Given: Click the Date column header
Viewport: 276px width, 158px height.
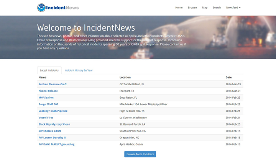Looking at the screenshot, I should [228, 77].
